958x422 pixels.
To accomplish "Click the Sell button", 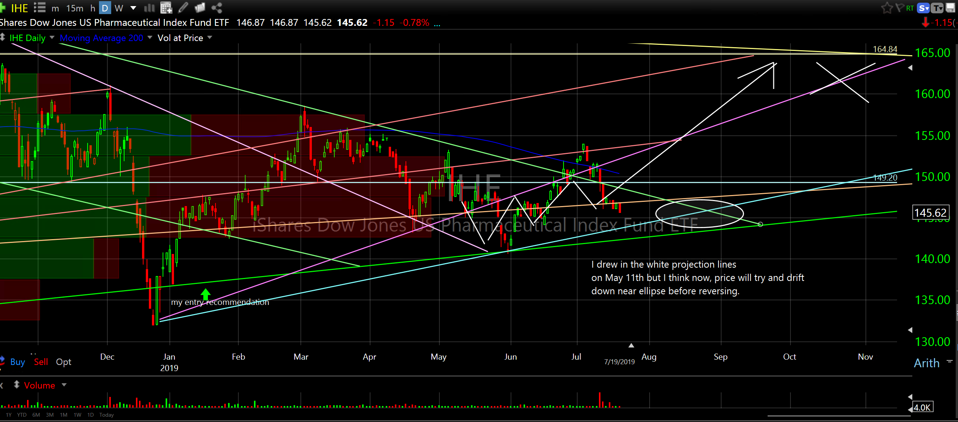I will (x=41, y=362).
